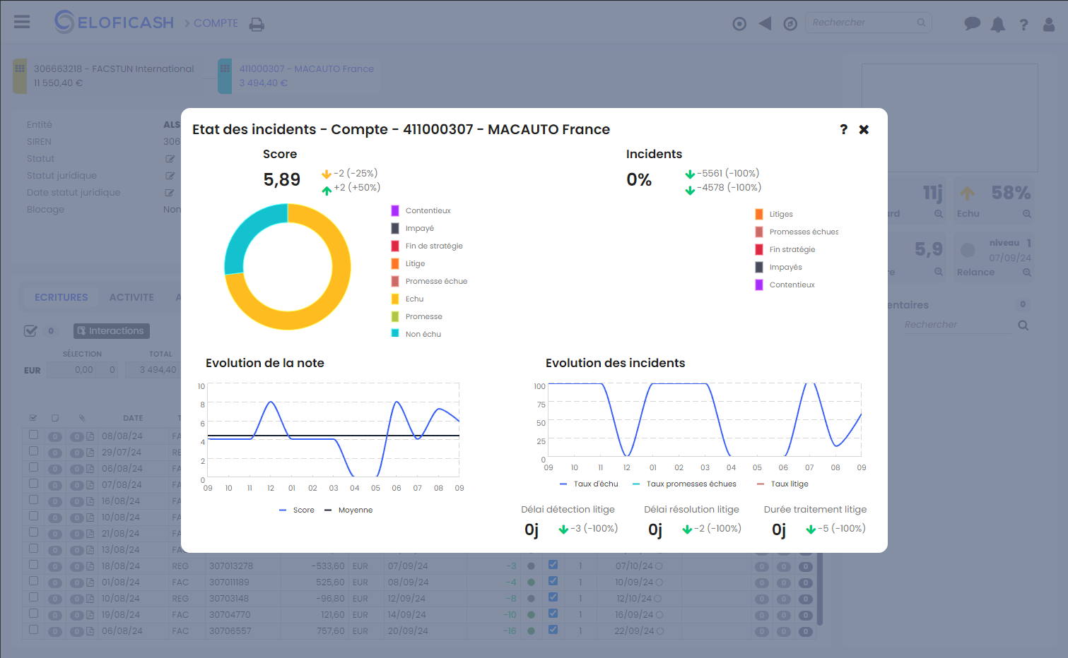Click the Relance tile label
Viewport: 1068px width, 658px height.
click(x=975, y=273)
